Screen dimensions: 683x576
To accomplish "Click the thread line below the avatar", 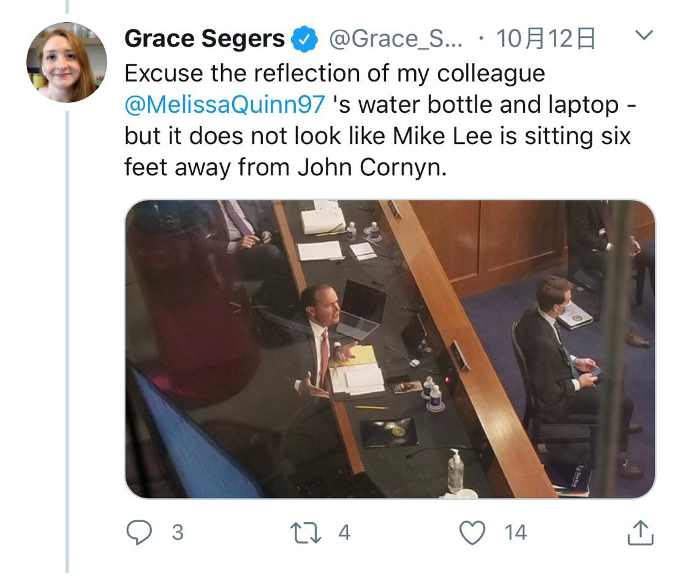I will pyautogui.click(x=67, y=337).
